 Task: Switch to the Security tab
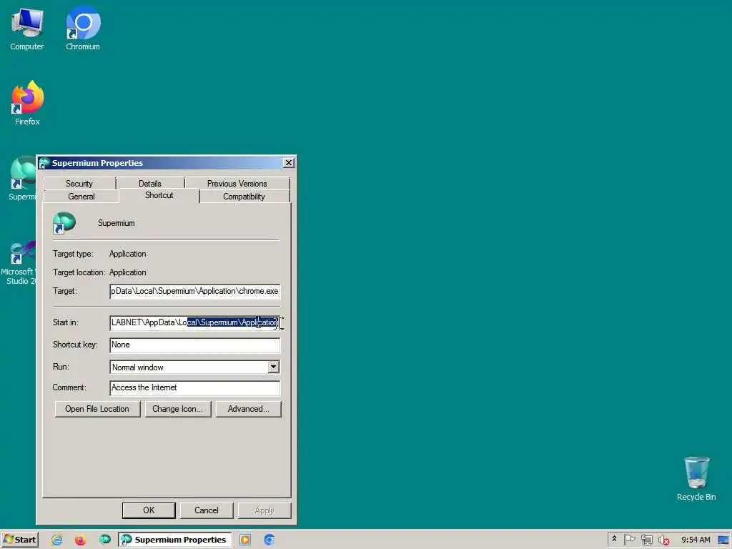pos(79,184)
